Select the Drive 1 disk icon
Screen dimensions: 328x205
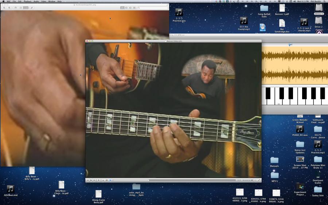click(x=319, y=9)
